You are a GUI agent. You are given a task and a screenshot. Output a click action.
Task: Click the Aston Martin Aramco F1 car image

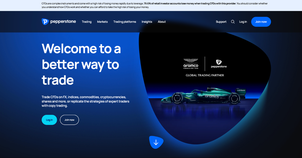point(203,96)
